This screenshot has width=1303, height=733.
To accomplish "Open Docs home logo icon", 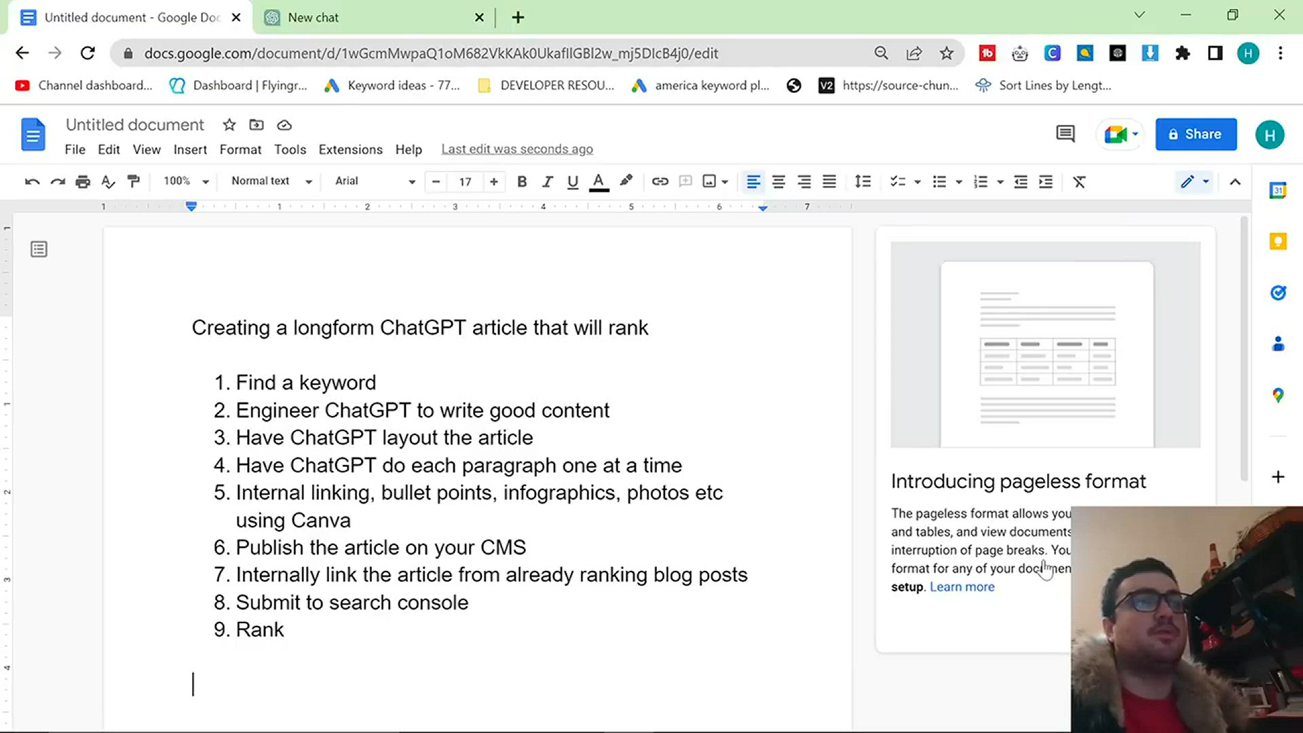I will [x=33, y=134].
